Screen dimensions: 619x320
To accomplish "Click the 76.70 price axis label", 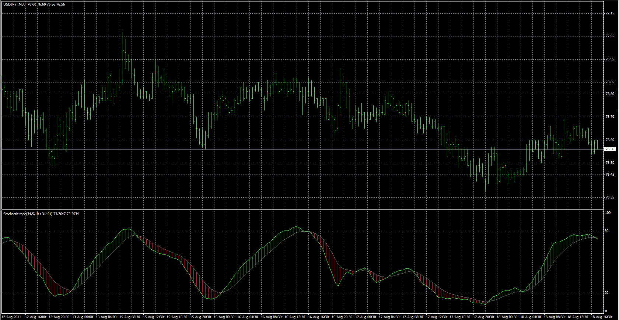I will pyautogui.click(x=610, y=117).
